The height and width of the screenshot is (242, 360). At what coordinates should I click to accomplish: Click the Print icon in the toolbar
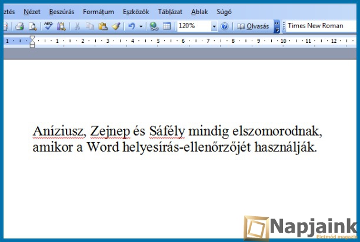pyautogui.click(x=19, y=26)
